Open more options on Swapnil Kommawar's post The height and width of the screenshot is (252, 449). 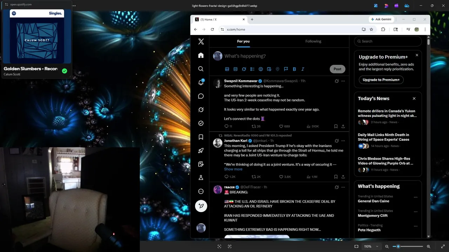[343, 81]
